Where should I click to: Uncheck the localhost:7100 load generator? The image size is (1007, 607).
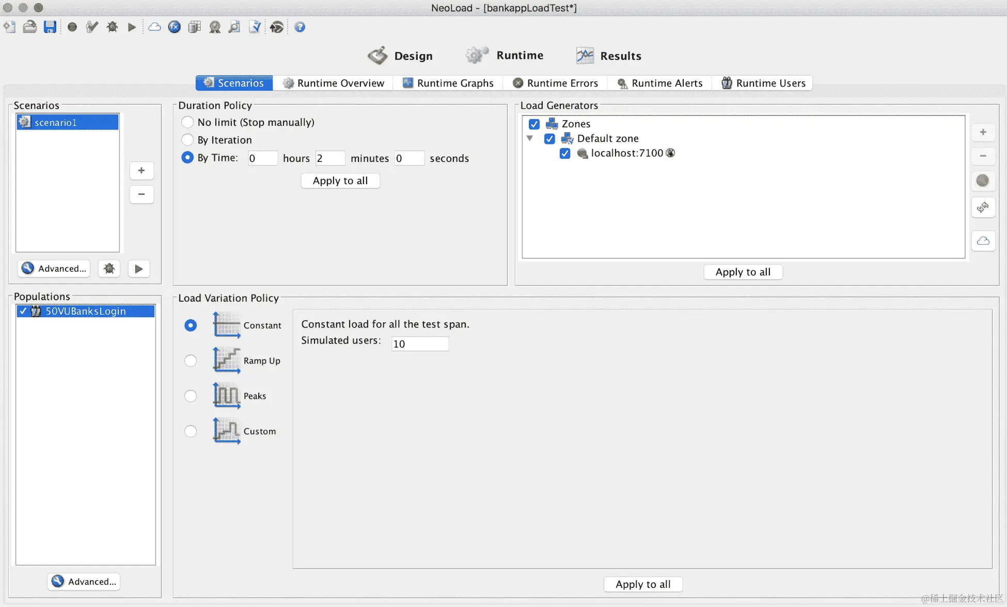click(565, 153)
